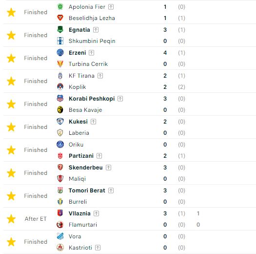Toggle favorite star for Apolonia Fier match
Screen dimensions: 256x254
pos(11,12)
